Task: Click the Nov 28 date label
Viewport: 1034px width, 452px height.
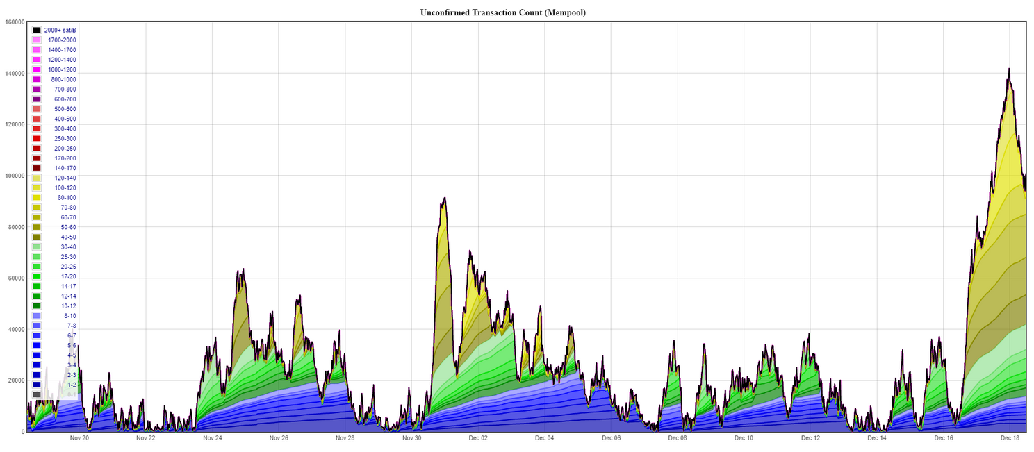Action: click(x=345, y=438)
